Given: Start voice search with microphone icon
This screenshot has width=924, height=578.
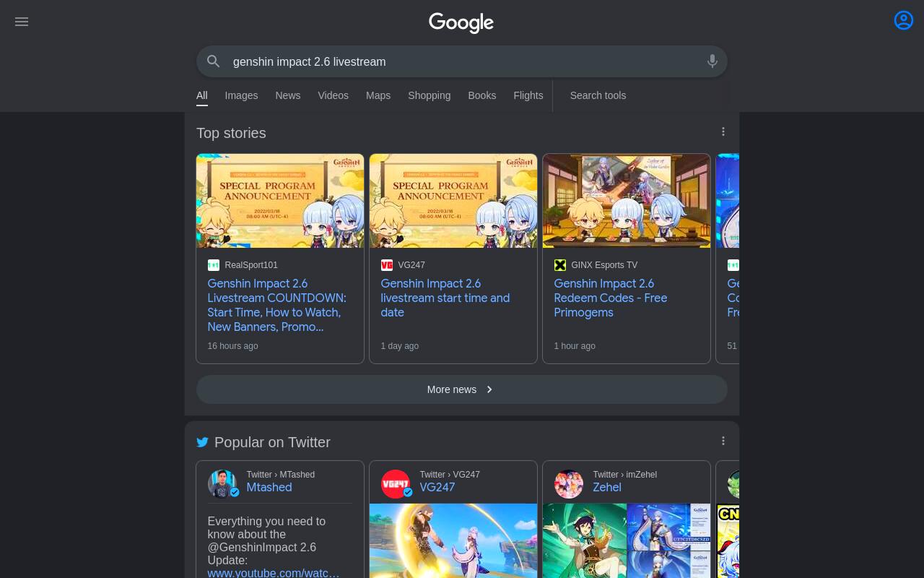Looking at the screenshot, I should [x=712, y=61].
